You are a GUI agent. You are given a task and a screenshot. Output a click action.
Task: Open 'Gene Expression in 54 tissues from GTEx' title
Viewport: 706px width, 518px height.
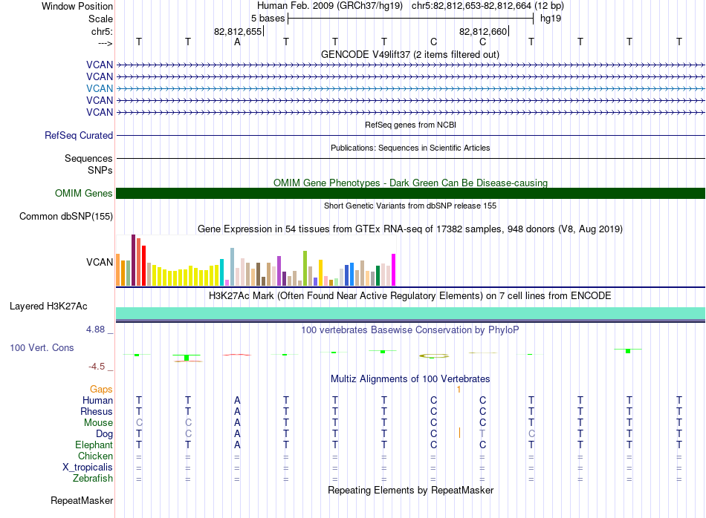410,229
